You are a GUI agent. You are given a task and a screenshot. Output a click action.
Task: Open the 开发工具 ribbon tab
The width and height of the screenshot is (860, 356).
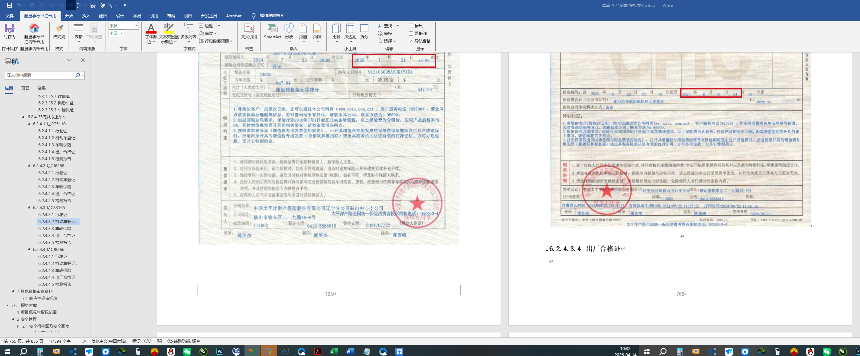point(209,16)
